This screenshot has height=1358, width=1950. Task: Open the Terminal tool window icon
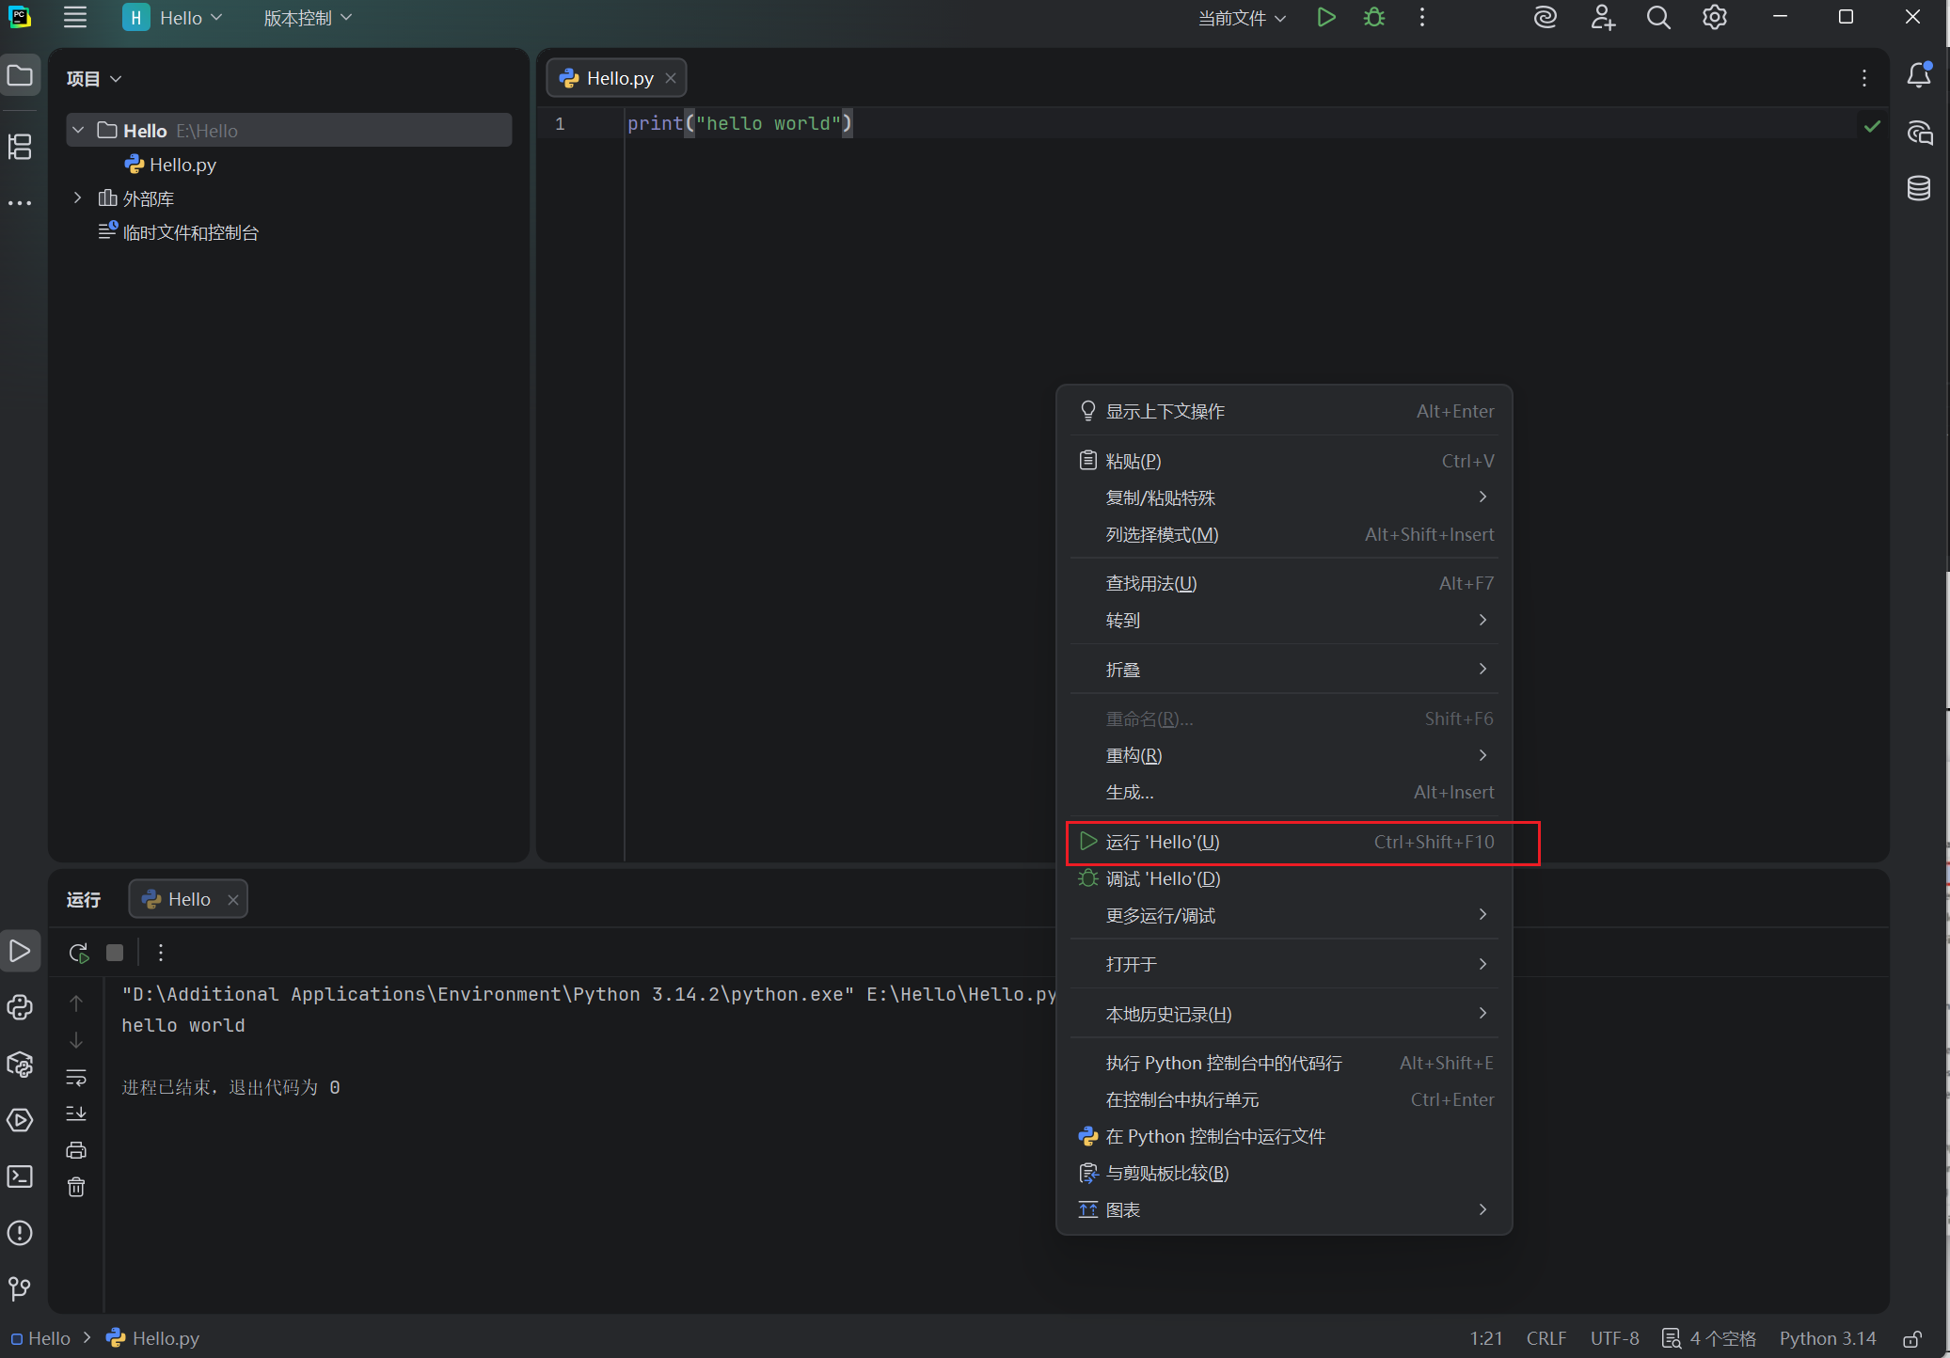point(20,1176)
